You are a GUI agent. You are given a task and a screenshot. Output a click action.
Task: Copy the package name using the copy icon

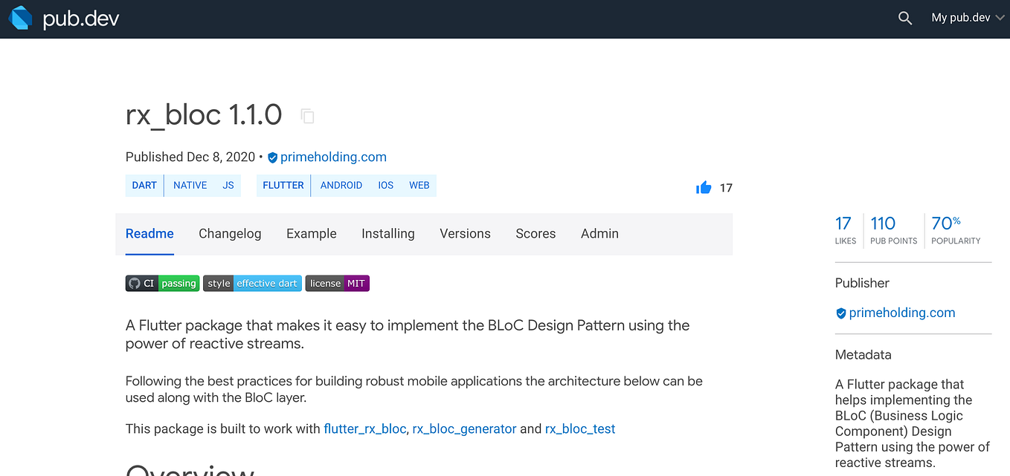point(307,116)
